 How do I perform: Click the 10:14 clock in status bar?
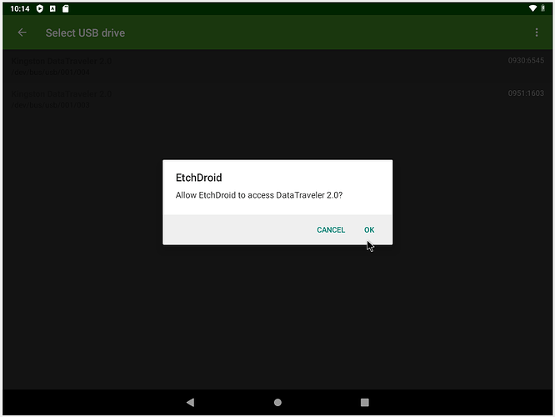(20, 8)
